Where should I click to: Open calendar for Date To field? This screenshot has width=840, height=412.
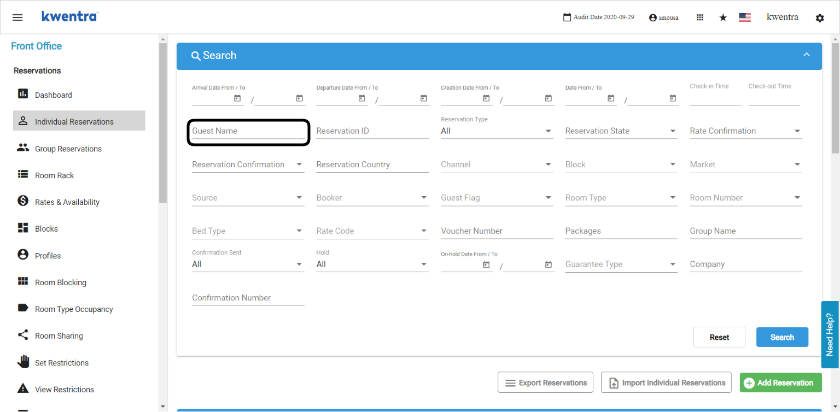(x=673, y=98)
